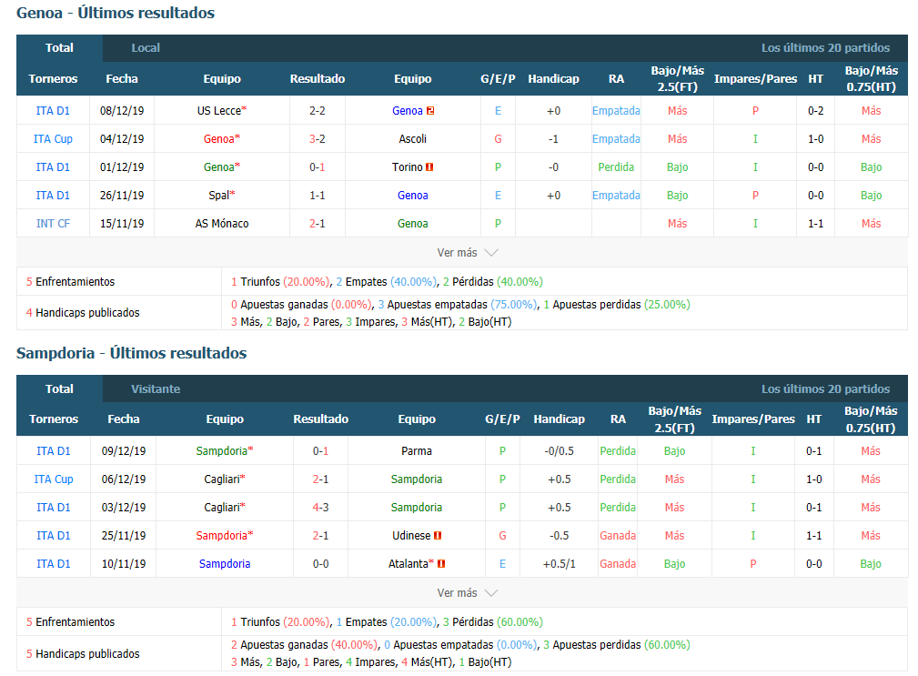Screen dimensions: 918x676
Task: Click the 1-1 result in Spal row
Action: [318, 196]
